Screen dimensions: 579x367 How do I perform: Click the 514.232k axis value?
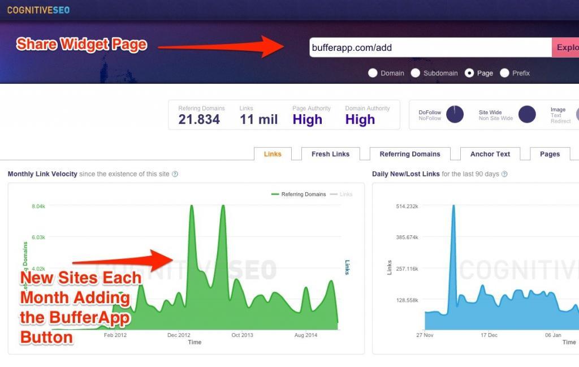coord(407,206)
